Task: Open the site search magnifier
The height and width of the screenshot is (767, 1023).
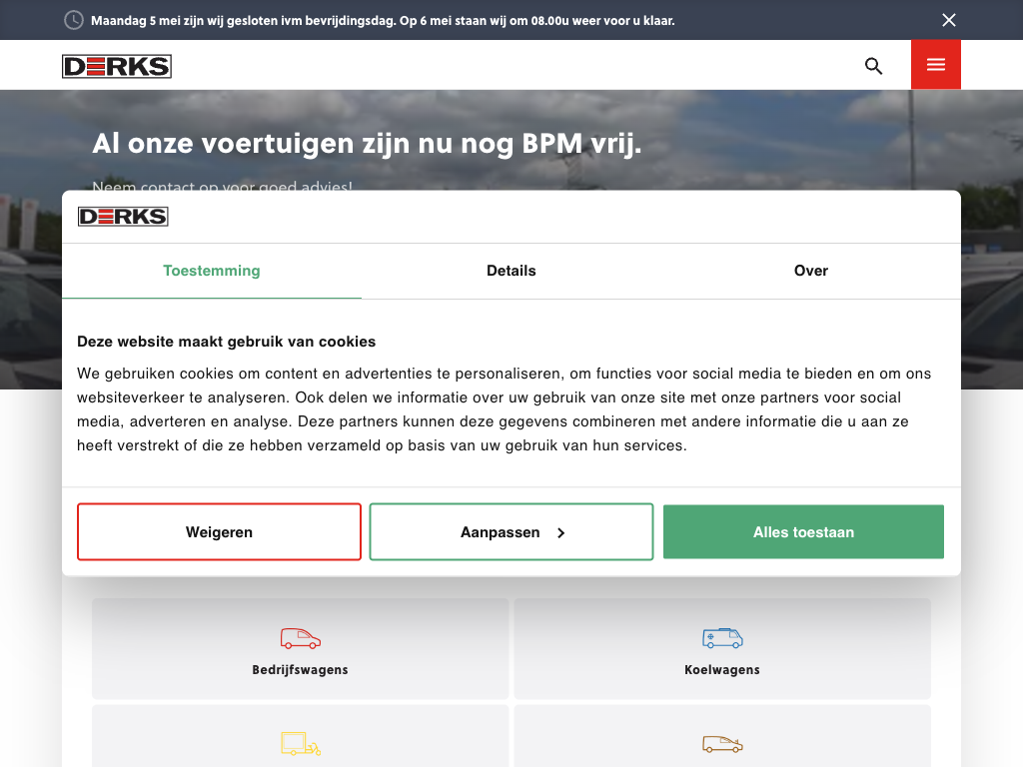Action: [873, 66]
